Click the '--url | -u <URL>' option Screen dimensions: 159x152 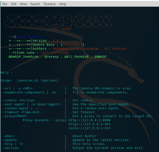(x=17, y=88)
